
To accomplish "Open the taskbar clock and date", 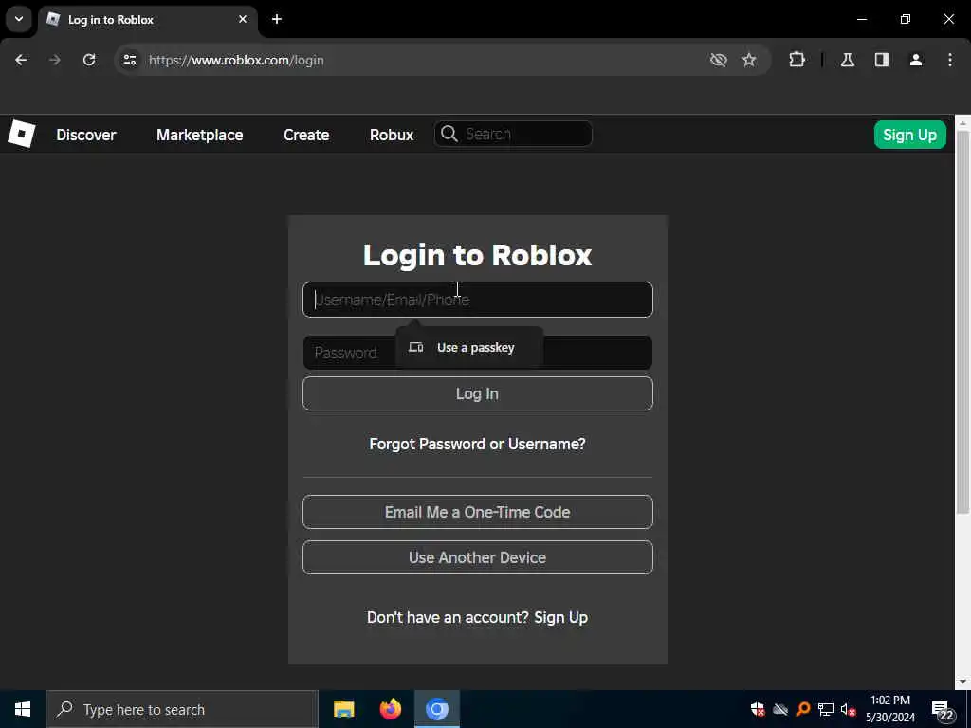I will coord(890,709).
